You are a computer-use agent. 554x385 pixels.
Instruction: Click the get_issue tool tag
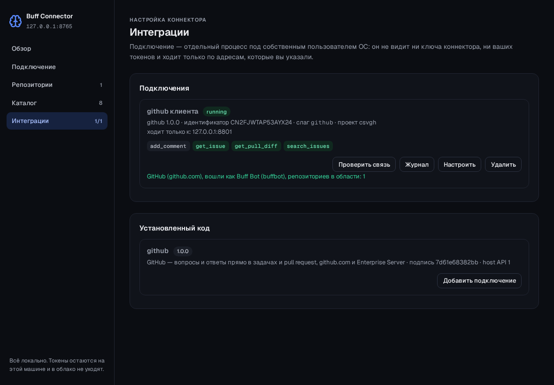[x=211, y=146]
